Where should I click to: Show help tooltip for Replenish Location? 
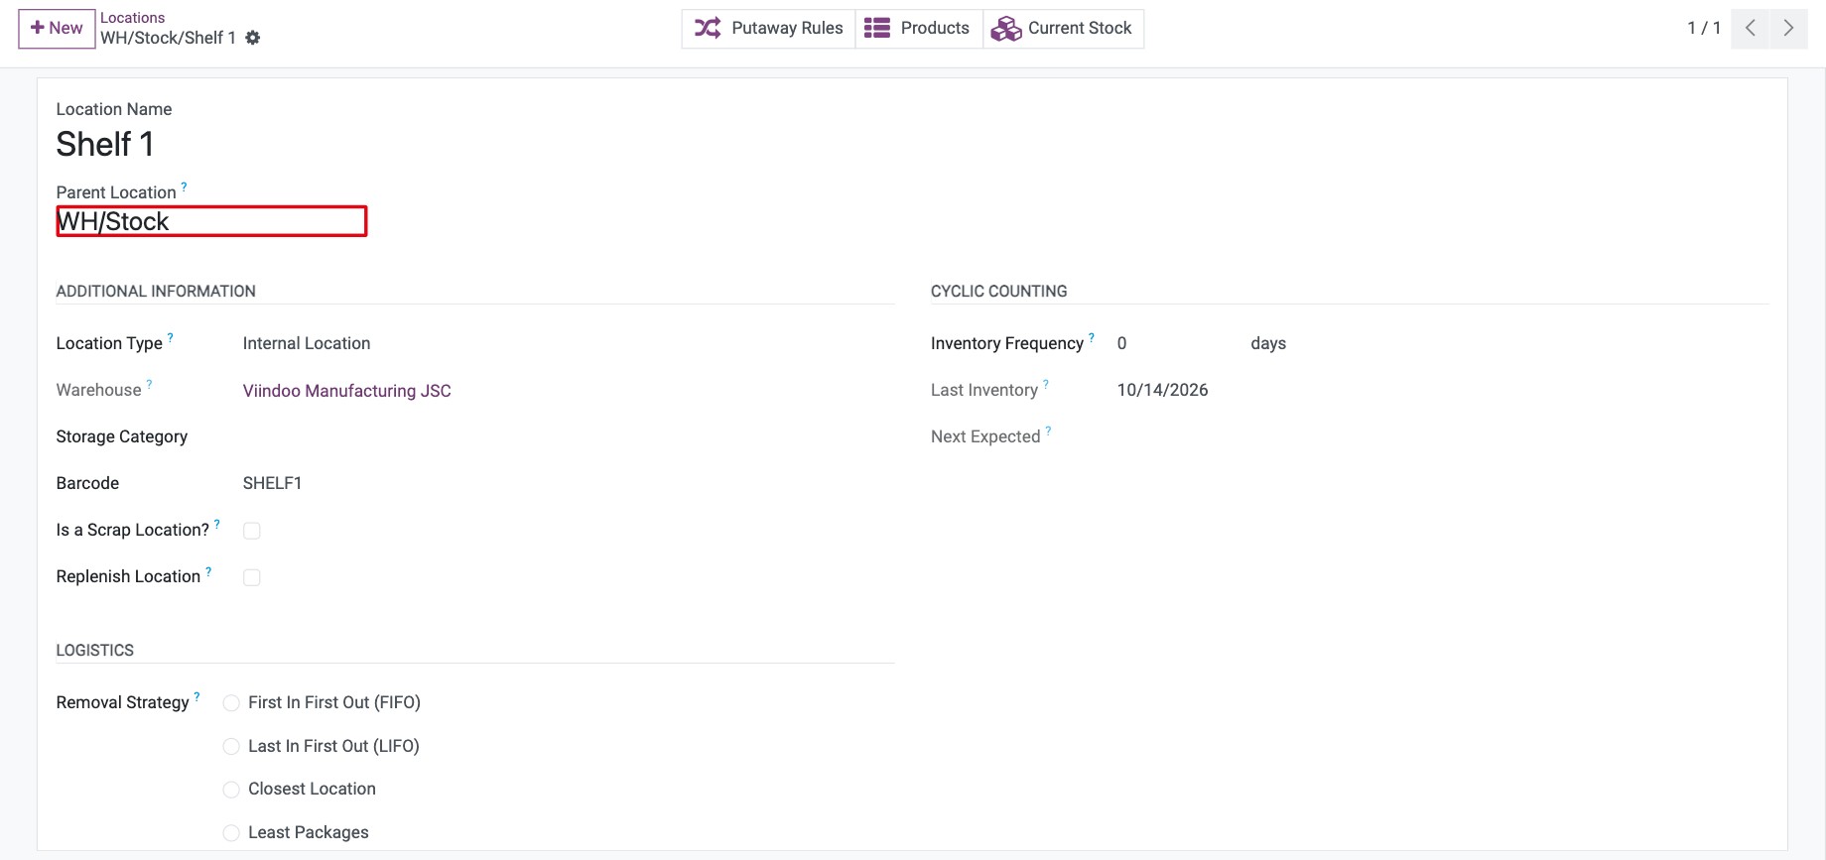[x=208, y=570]
